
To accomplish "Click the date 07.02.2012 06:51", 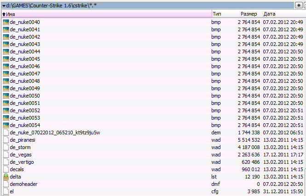I will tap(283, 133).
